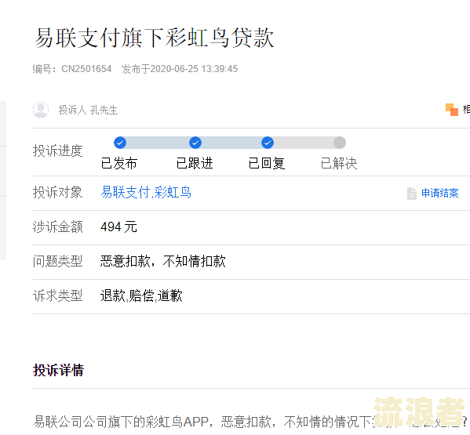Click the issue type 恶意扣款，不知情扣款

click(162, 261)
